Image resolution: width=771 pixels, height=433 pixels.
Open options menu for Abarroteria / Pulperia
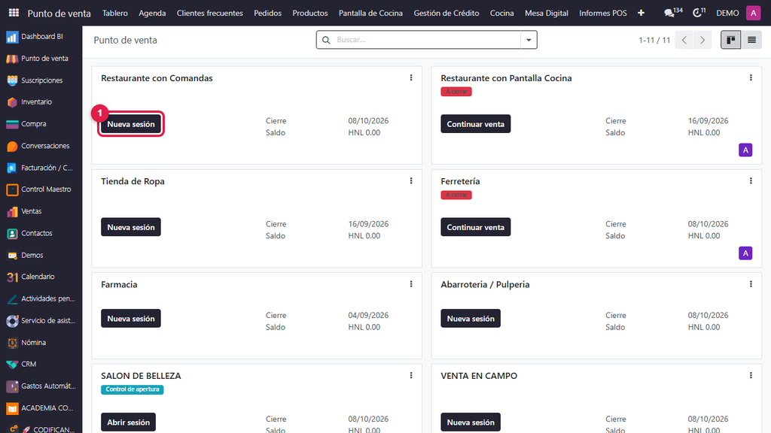coord(751,283)
